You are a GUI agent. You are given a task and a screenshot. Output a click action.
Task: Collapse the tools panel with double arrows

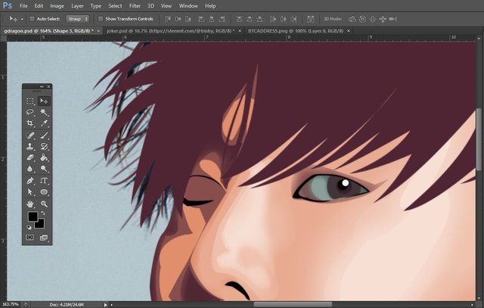click(x=42, y=87)
